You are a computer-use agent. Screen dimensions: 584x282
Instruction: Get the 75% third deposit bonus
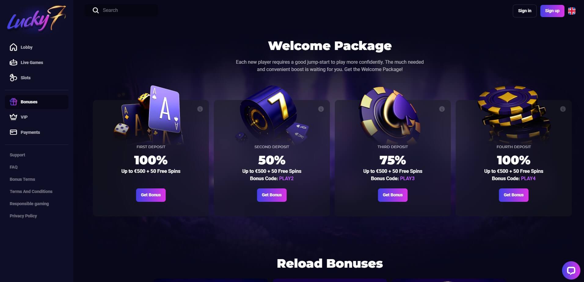coord(392,195)
